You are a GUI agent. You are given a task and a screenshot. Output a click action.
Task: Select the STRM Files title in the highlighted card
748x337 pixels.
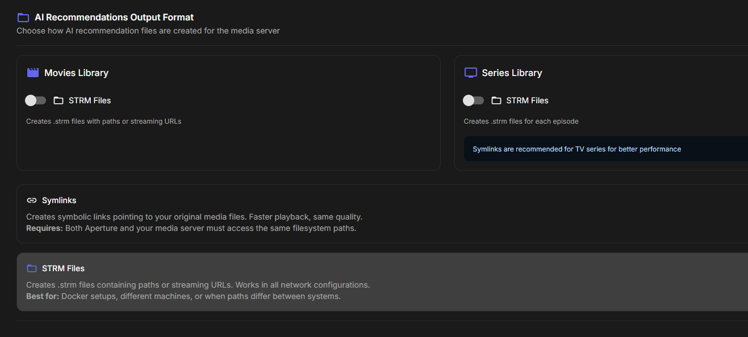[63, 268]
